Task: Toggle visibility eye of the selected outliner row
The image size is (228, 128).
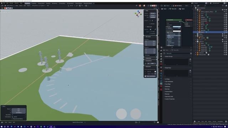Action: pyautogui.click(x=224, y=32)
